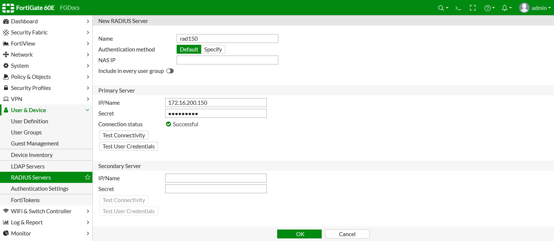
Task: Click the Connection status label
Action: click(x=121, y=124)
